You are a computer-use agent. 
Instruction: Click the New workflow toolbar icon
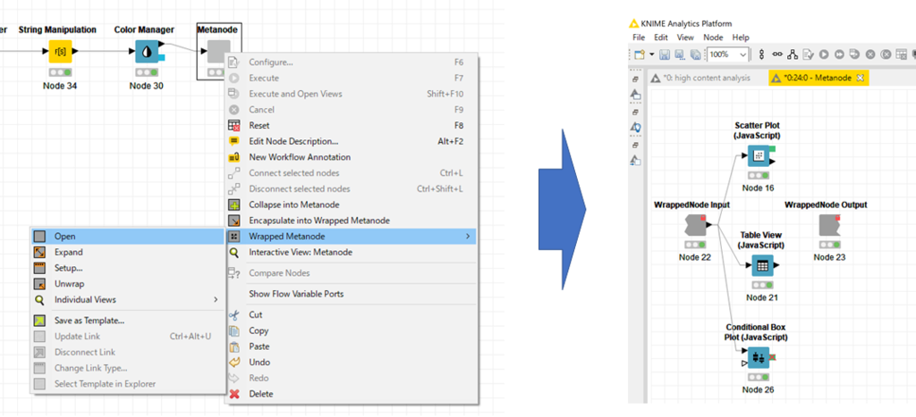639,54
